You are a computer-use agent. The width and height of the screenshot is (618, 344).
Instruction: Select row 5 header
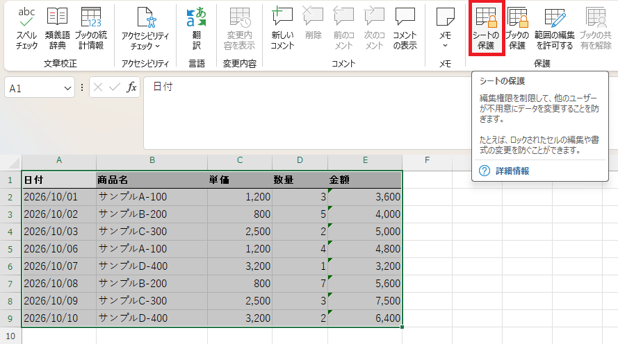[10, 249]
